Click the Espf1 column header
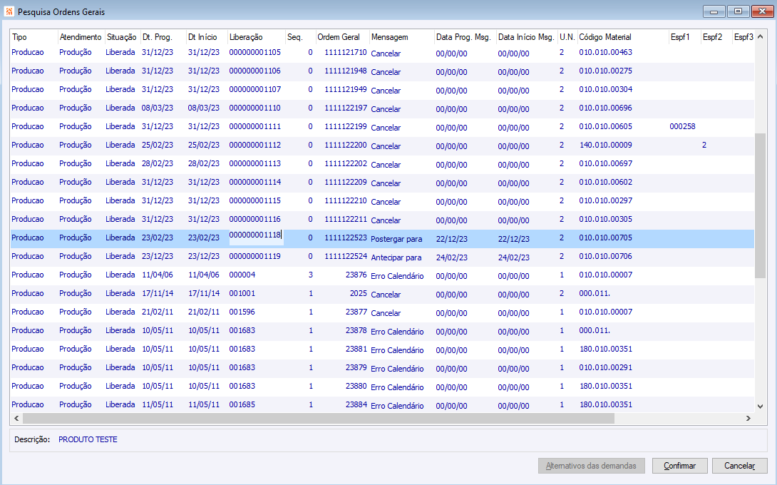Image resolution: width=777 pixels, height=485 pixels. [x=680, y=36]
